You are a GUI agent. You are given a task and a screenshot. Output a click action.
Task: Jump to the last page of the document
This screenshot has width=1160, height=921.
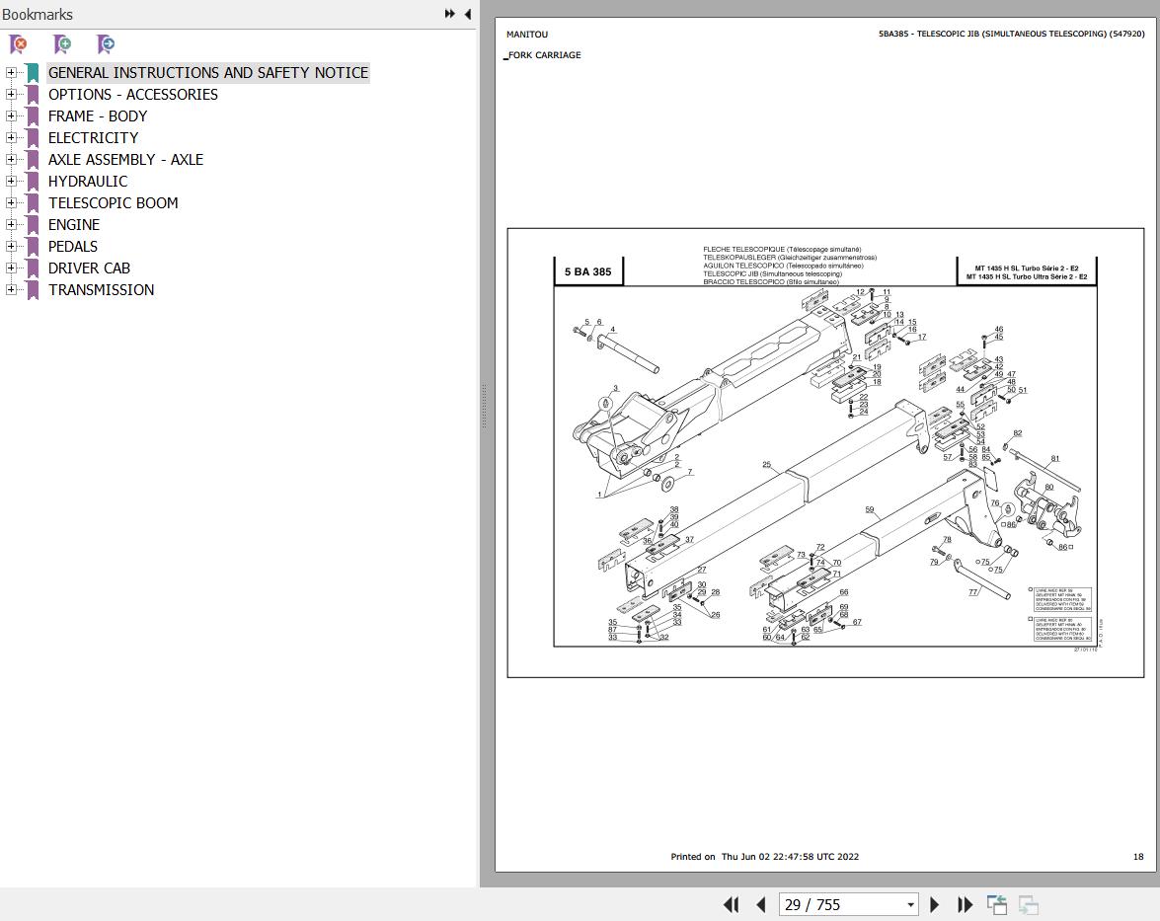[x=965, y=905]
